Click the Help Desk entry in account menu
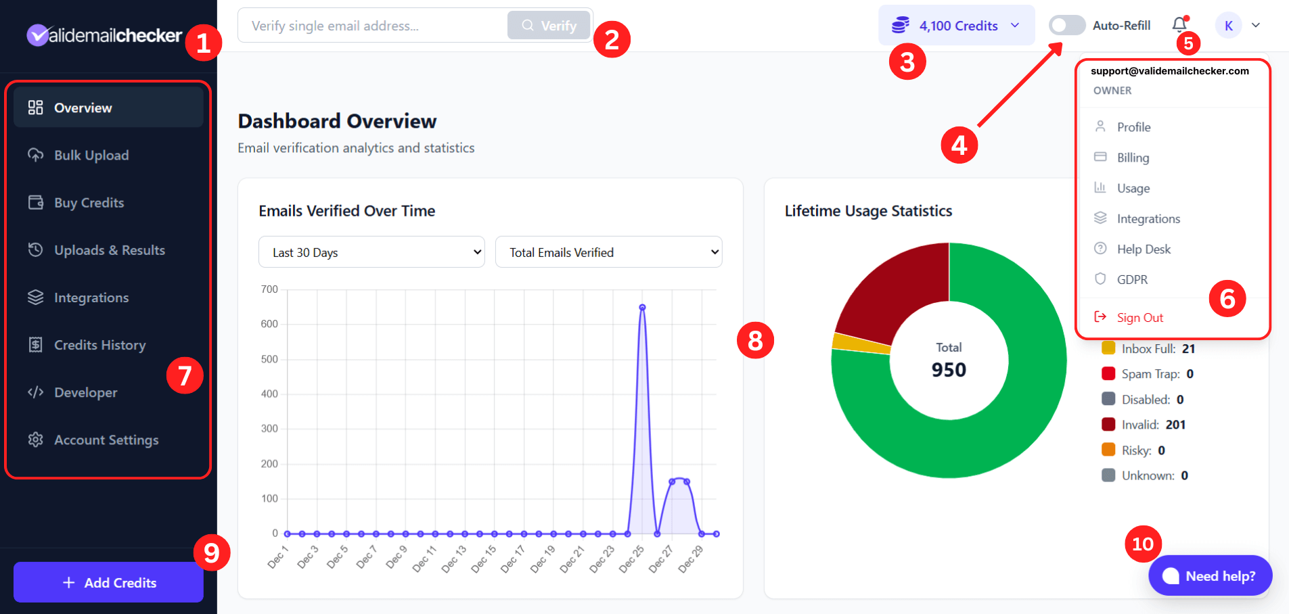 coord(1144,249)
